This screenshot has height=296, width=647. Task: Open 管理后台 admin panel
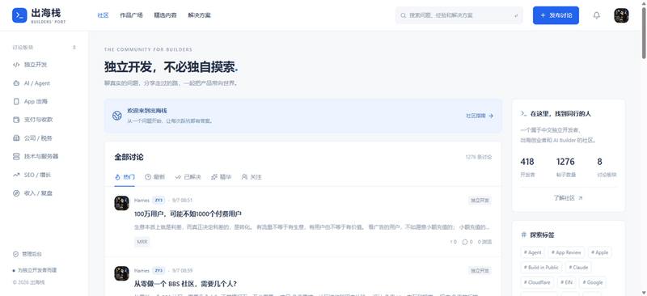(x=27, y=254)
